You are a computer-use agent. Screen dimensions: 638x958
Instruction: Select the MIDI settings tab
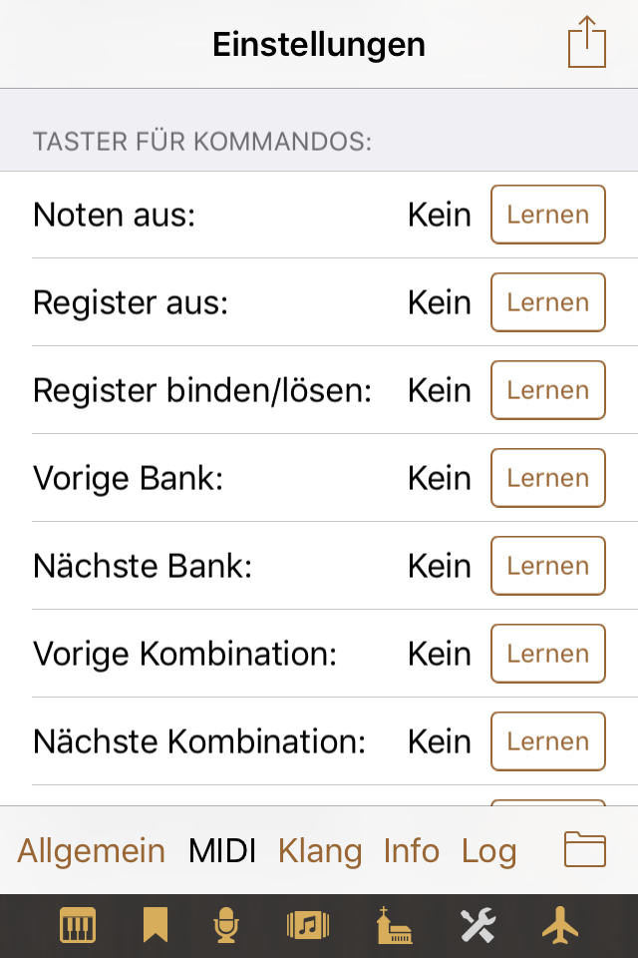point(222,851)
